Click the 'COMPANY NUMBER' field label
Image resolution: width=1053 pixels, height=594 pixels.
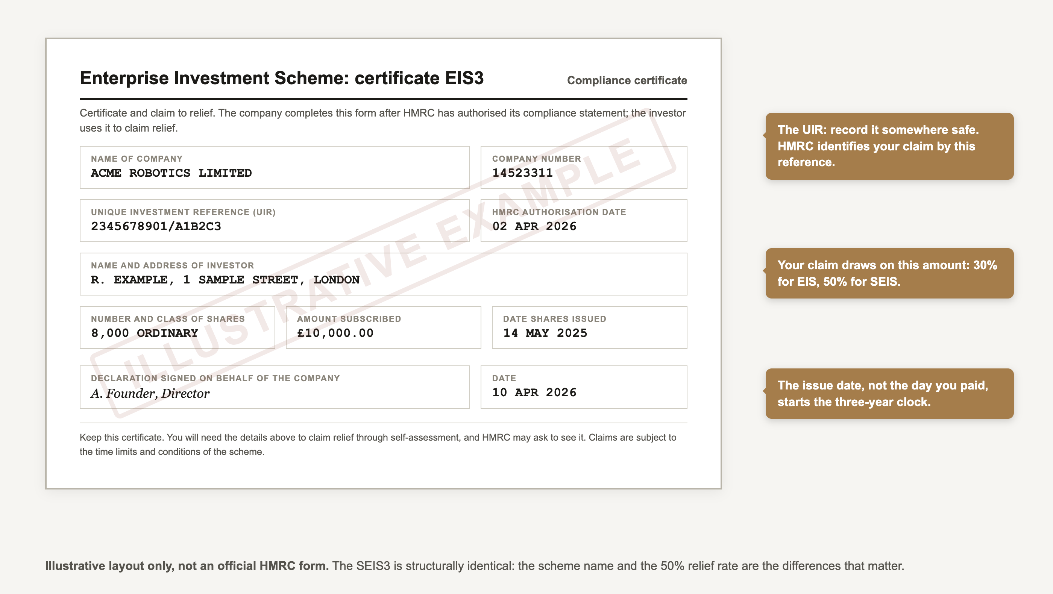click(536, 159)
